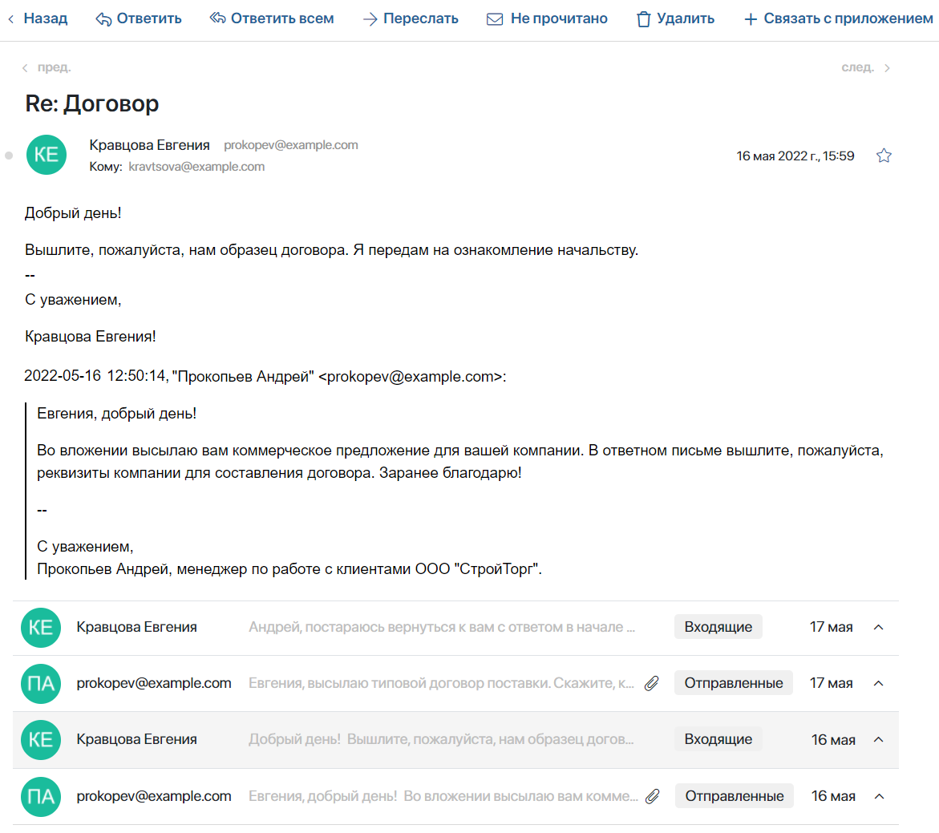Click the plus icon of Связать с приложением

pos(751,20)
